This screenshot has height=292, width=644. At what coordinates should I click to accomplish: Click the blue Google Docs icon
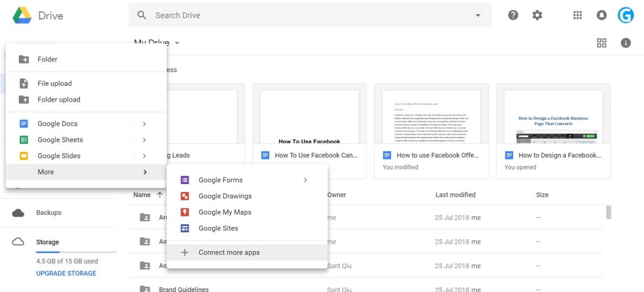tap(24, 124)
